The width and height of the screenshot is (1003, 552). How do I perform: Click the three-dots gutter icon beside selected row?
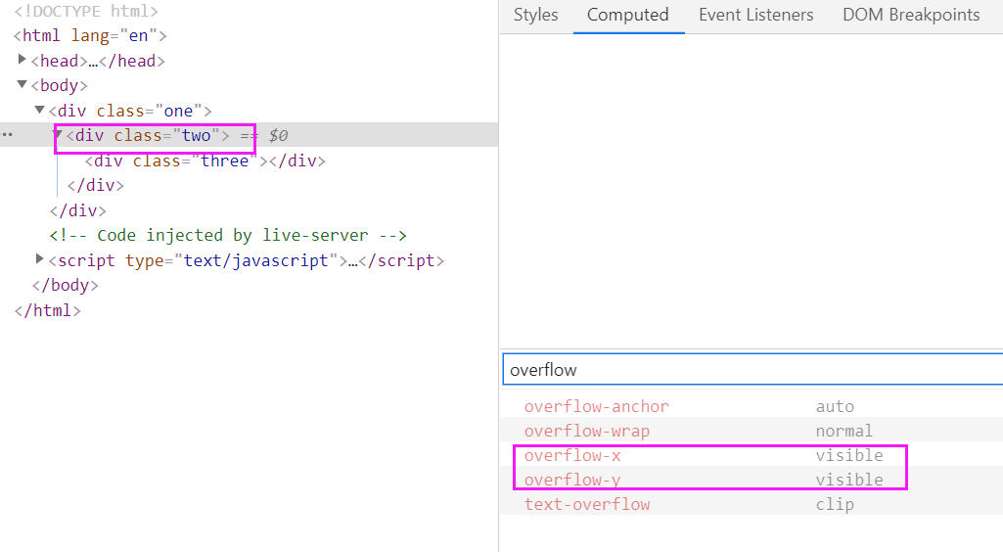pos(8,135)
